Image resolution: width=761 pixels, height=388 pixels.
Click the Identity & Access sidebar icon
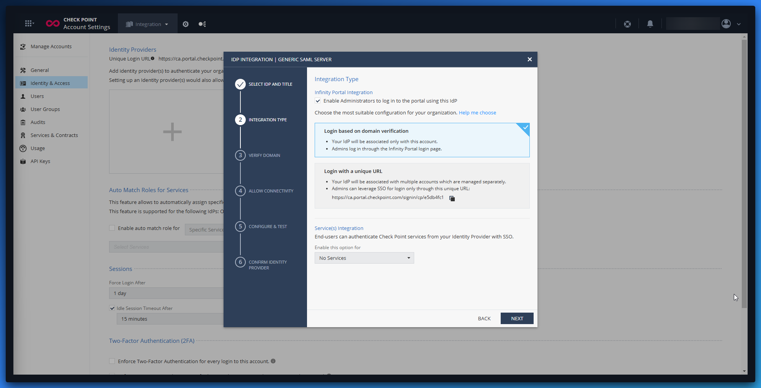coord(23,83)
